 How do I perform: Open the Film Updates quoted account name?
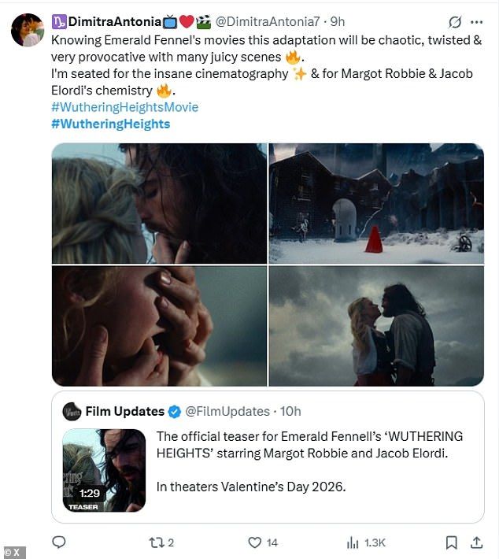pos(124,412)
